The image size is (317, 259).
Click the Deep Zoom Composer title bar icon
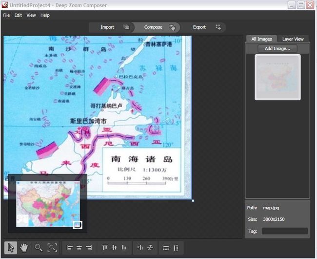(x=5, y=5)
